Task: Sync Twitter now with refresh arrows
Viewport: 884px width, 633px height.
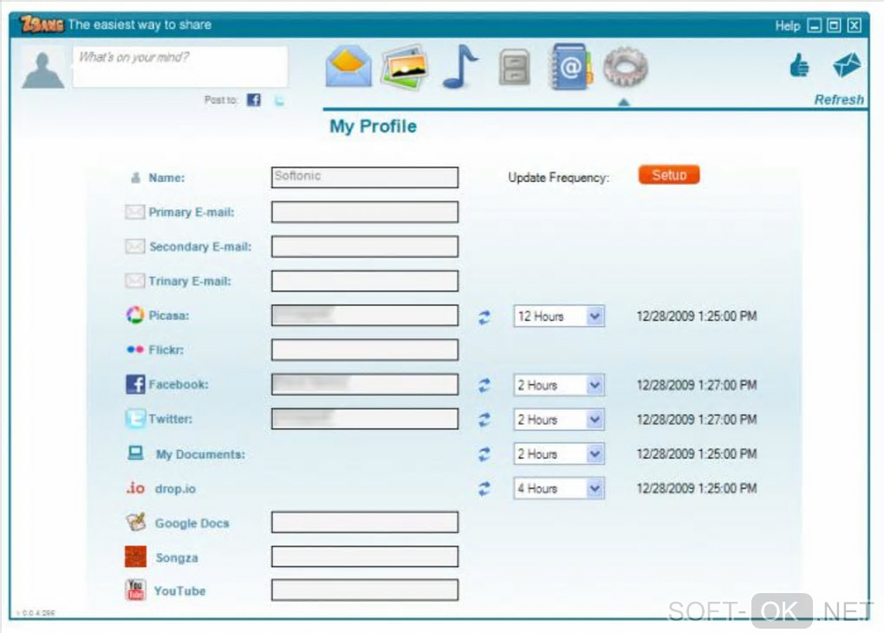Action: click(x=484, y=421)
